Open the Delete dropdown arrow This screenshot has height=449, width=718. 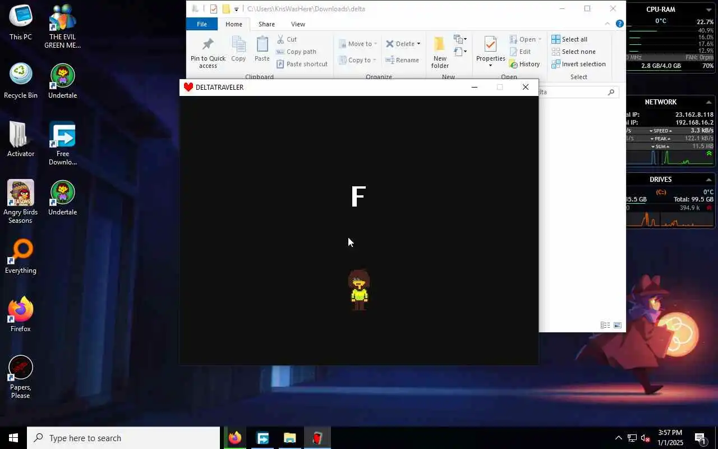pyautogui.click(x=418, y=44)
